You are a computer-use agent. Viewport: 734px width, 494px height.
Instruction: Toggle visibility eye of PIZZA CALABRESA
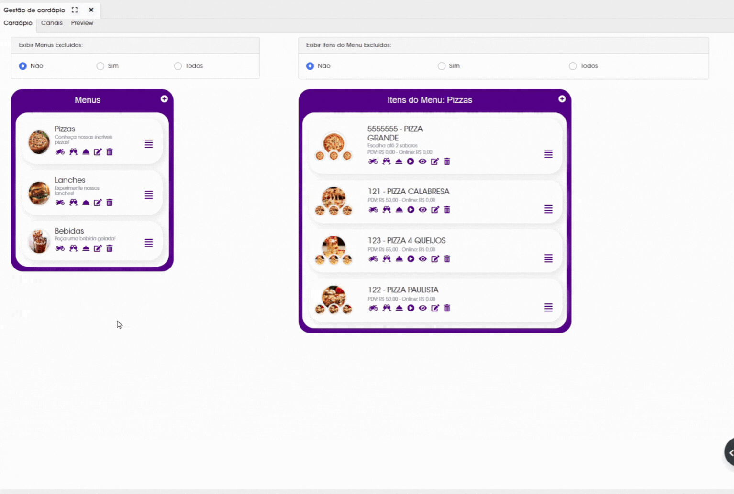pyautogui.click(x=423, y=210)
